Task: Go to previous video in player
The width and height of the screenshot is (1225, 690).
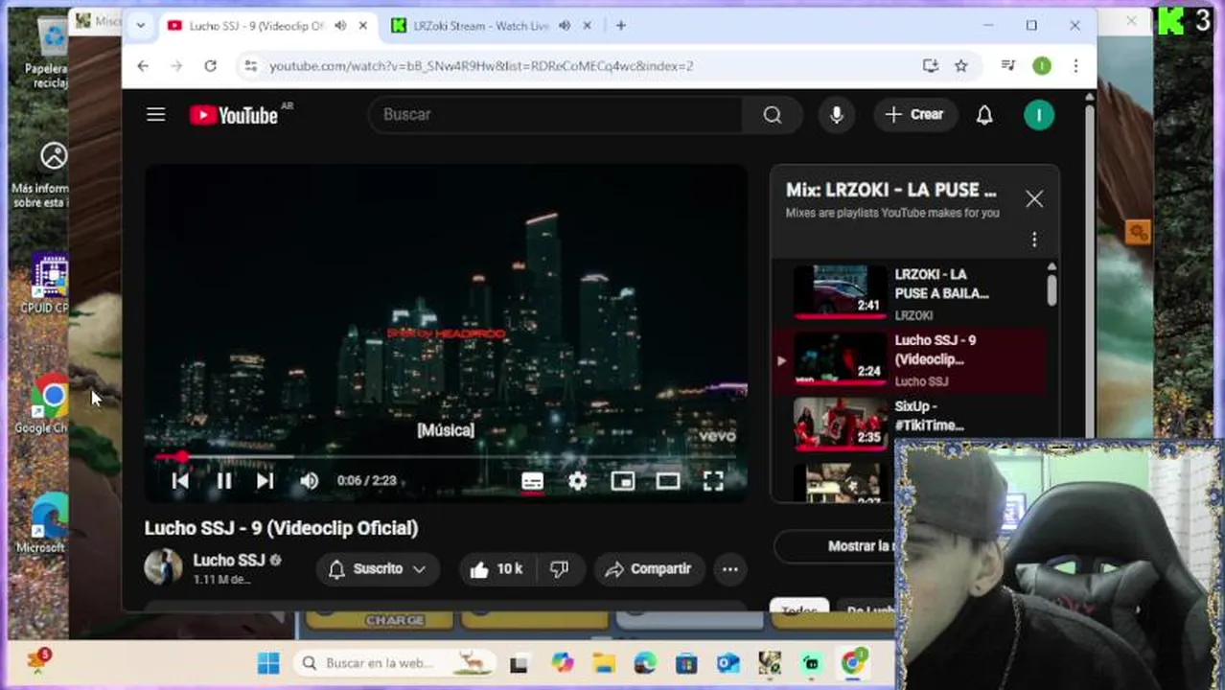Action: tap(180, 481)
